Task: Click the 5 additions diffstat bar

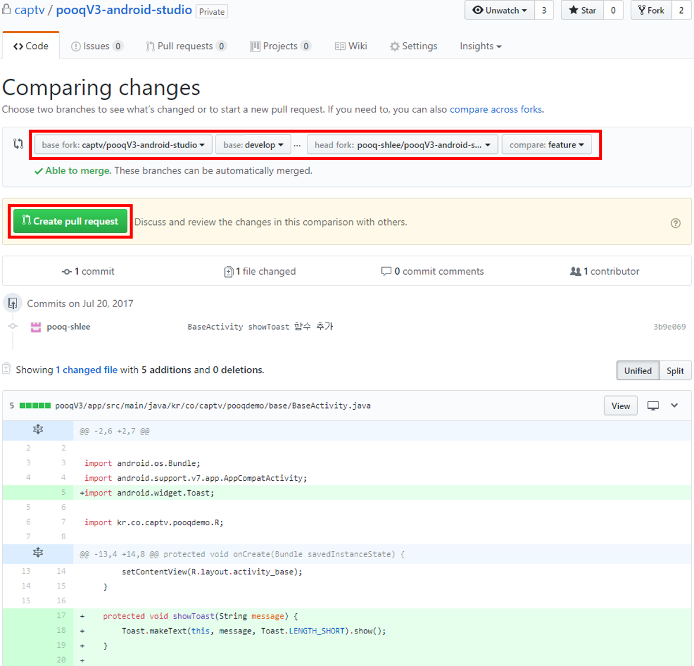Action: 35,406
